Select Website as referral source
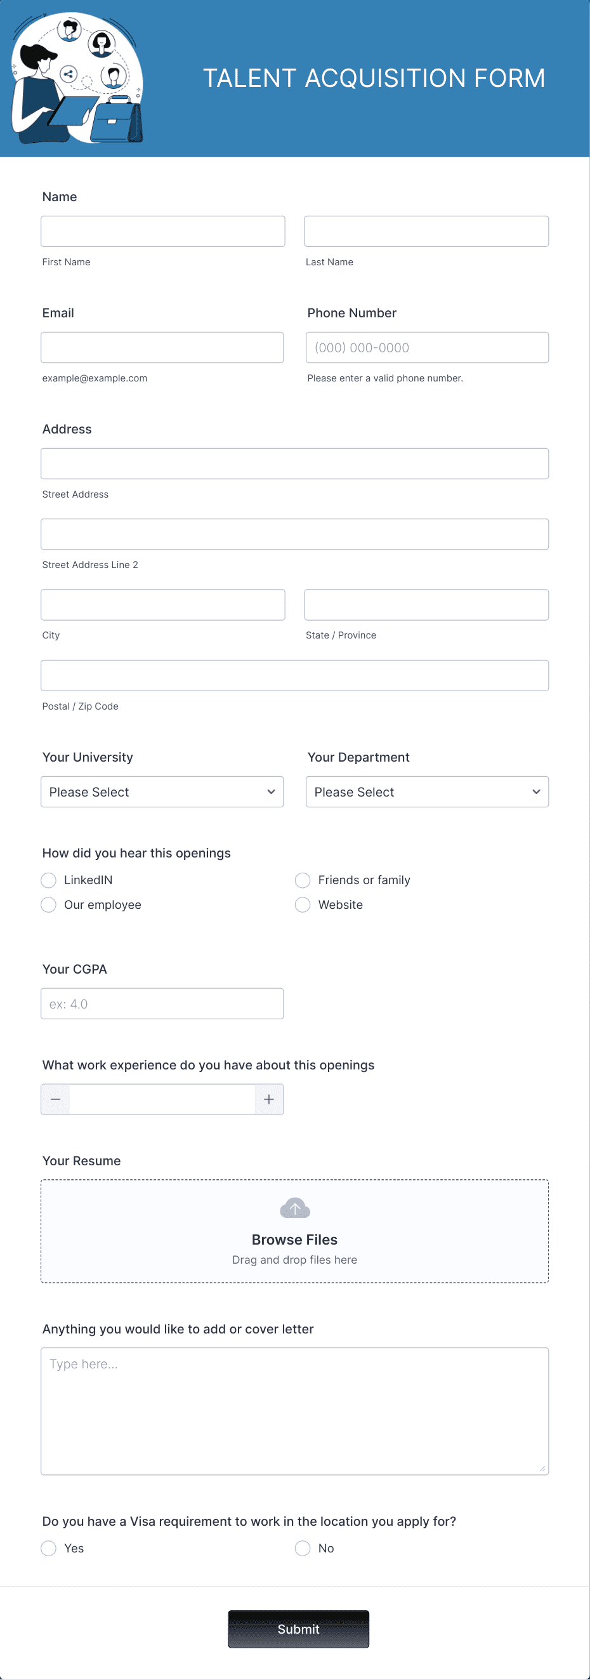Image resolution: width=590 pixels, height=1680 pixels. [x=303, y=904]
